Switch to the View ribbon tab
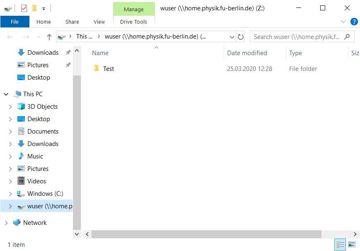This screenshot has width=360, height=251. tap(99, 22)
